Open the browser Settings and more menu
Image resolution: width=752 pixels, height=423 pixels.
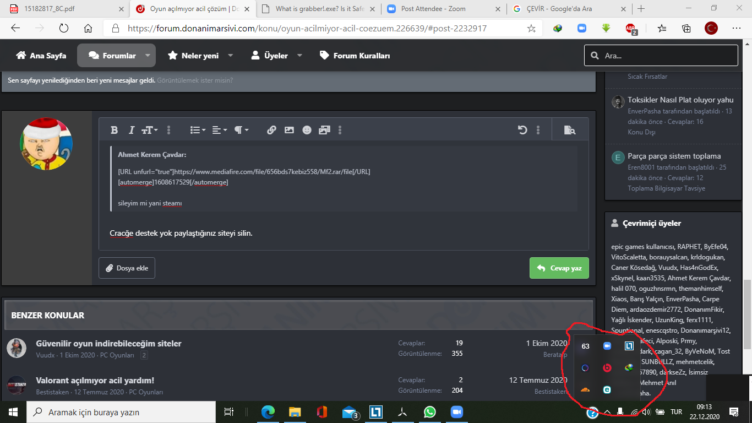737,28
